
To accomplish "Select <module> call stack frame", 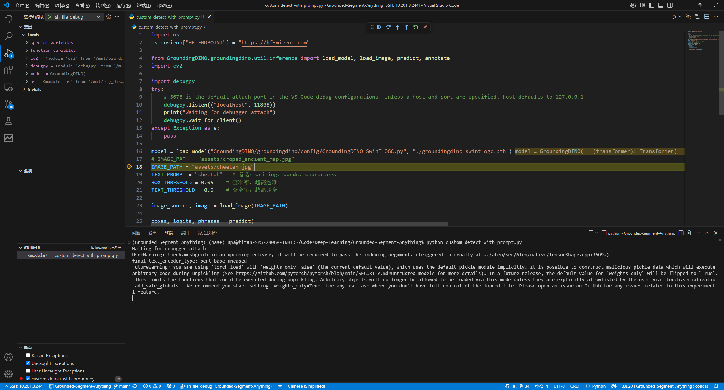I will tap(71, 255).
